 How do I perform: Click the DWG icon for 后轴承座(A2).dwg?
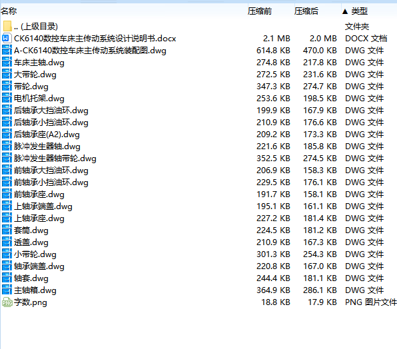[7, 135]
